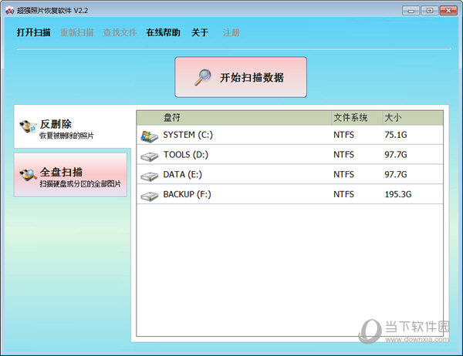Click the 注册 register menu item
Image resolution: width=463 pixels, height=356 pixels.
pyautogui.click(x=231, y=32)
